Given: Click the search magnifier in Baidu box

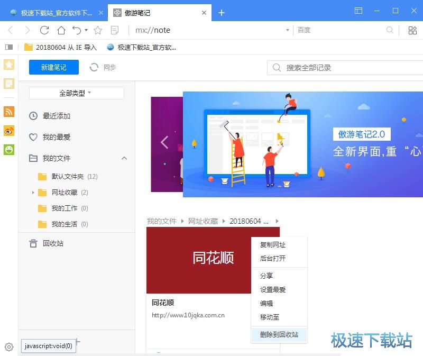Looking at the screenshot, I should pos(390,30).
